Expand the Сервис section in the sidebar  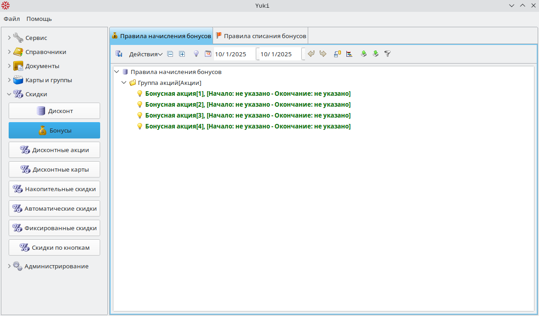point(9,38)
